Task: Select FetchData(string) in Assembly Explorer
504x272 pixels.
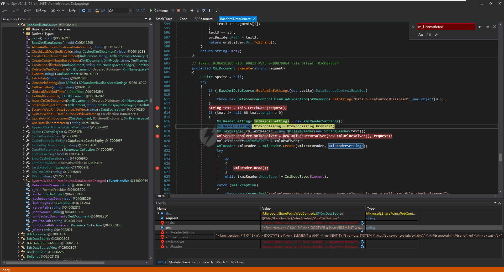Action: point(60,78)
